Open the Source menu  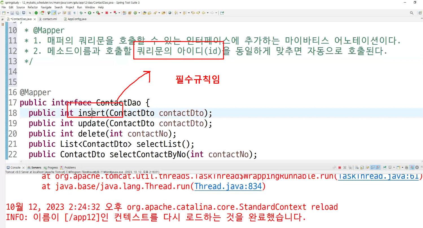(20, 7)
